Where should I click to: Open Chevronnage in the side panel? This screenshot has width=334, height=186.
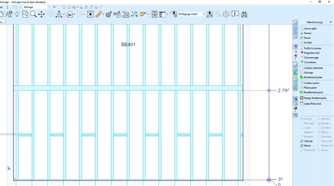311,58
